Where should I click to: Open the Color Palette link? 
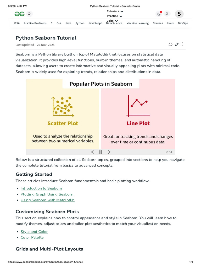pos(32,237)
